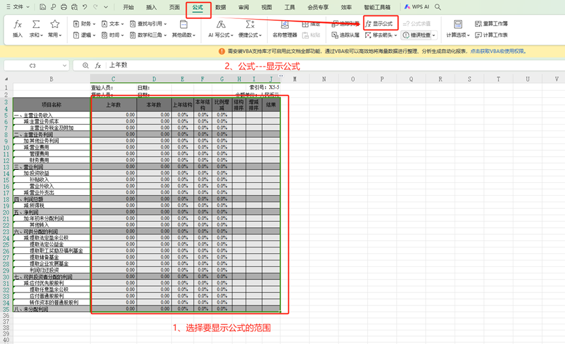Click 重算工作簿 button

pos(491,23)
